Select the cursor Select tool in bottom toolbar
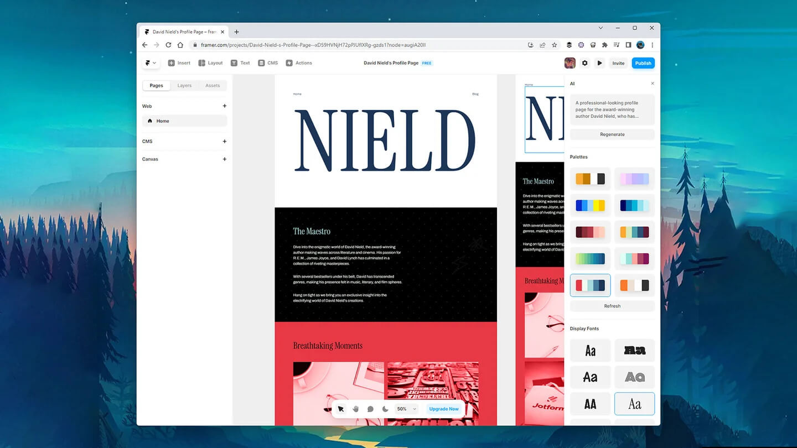797x448 pixels. click(340, 409)
